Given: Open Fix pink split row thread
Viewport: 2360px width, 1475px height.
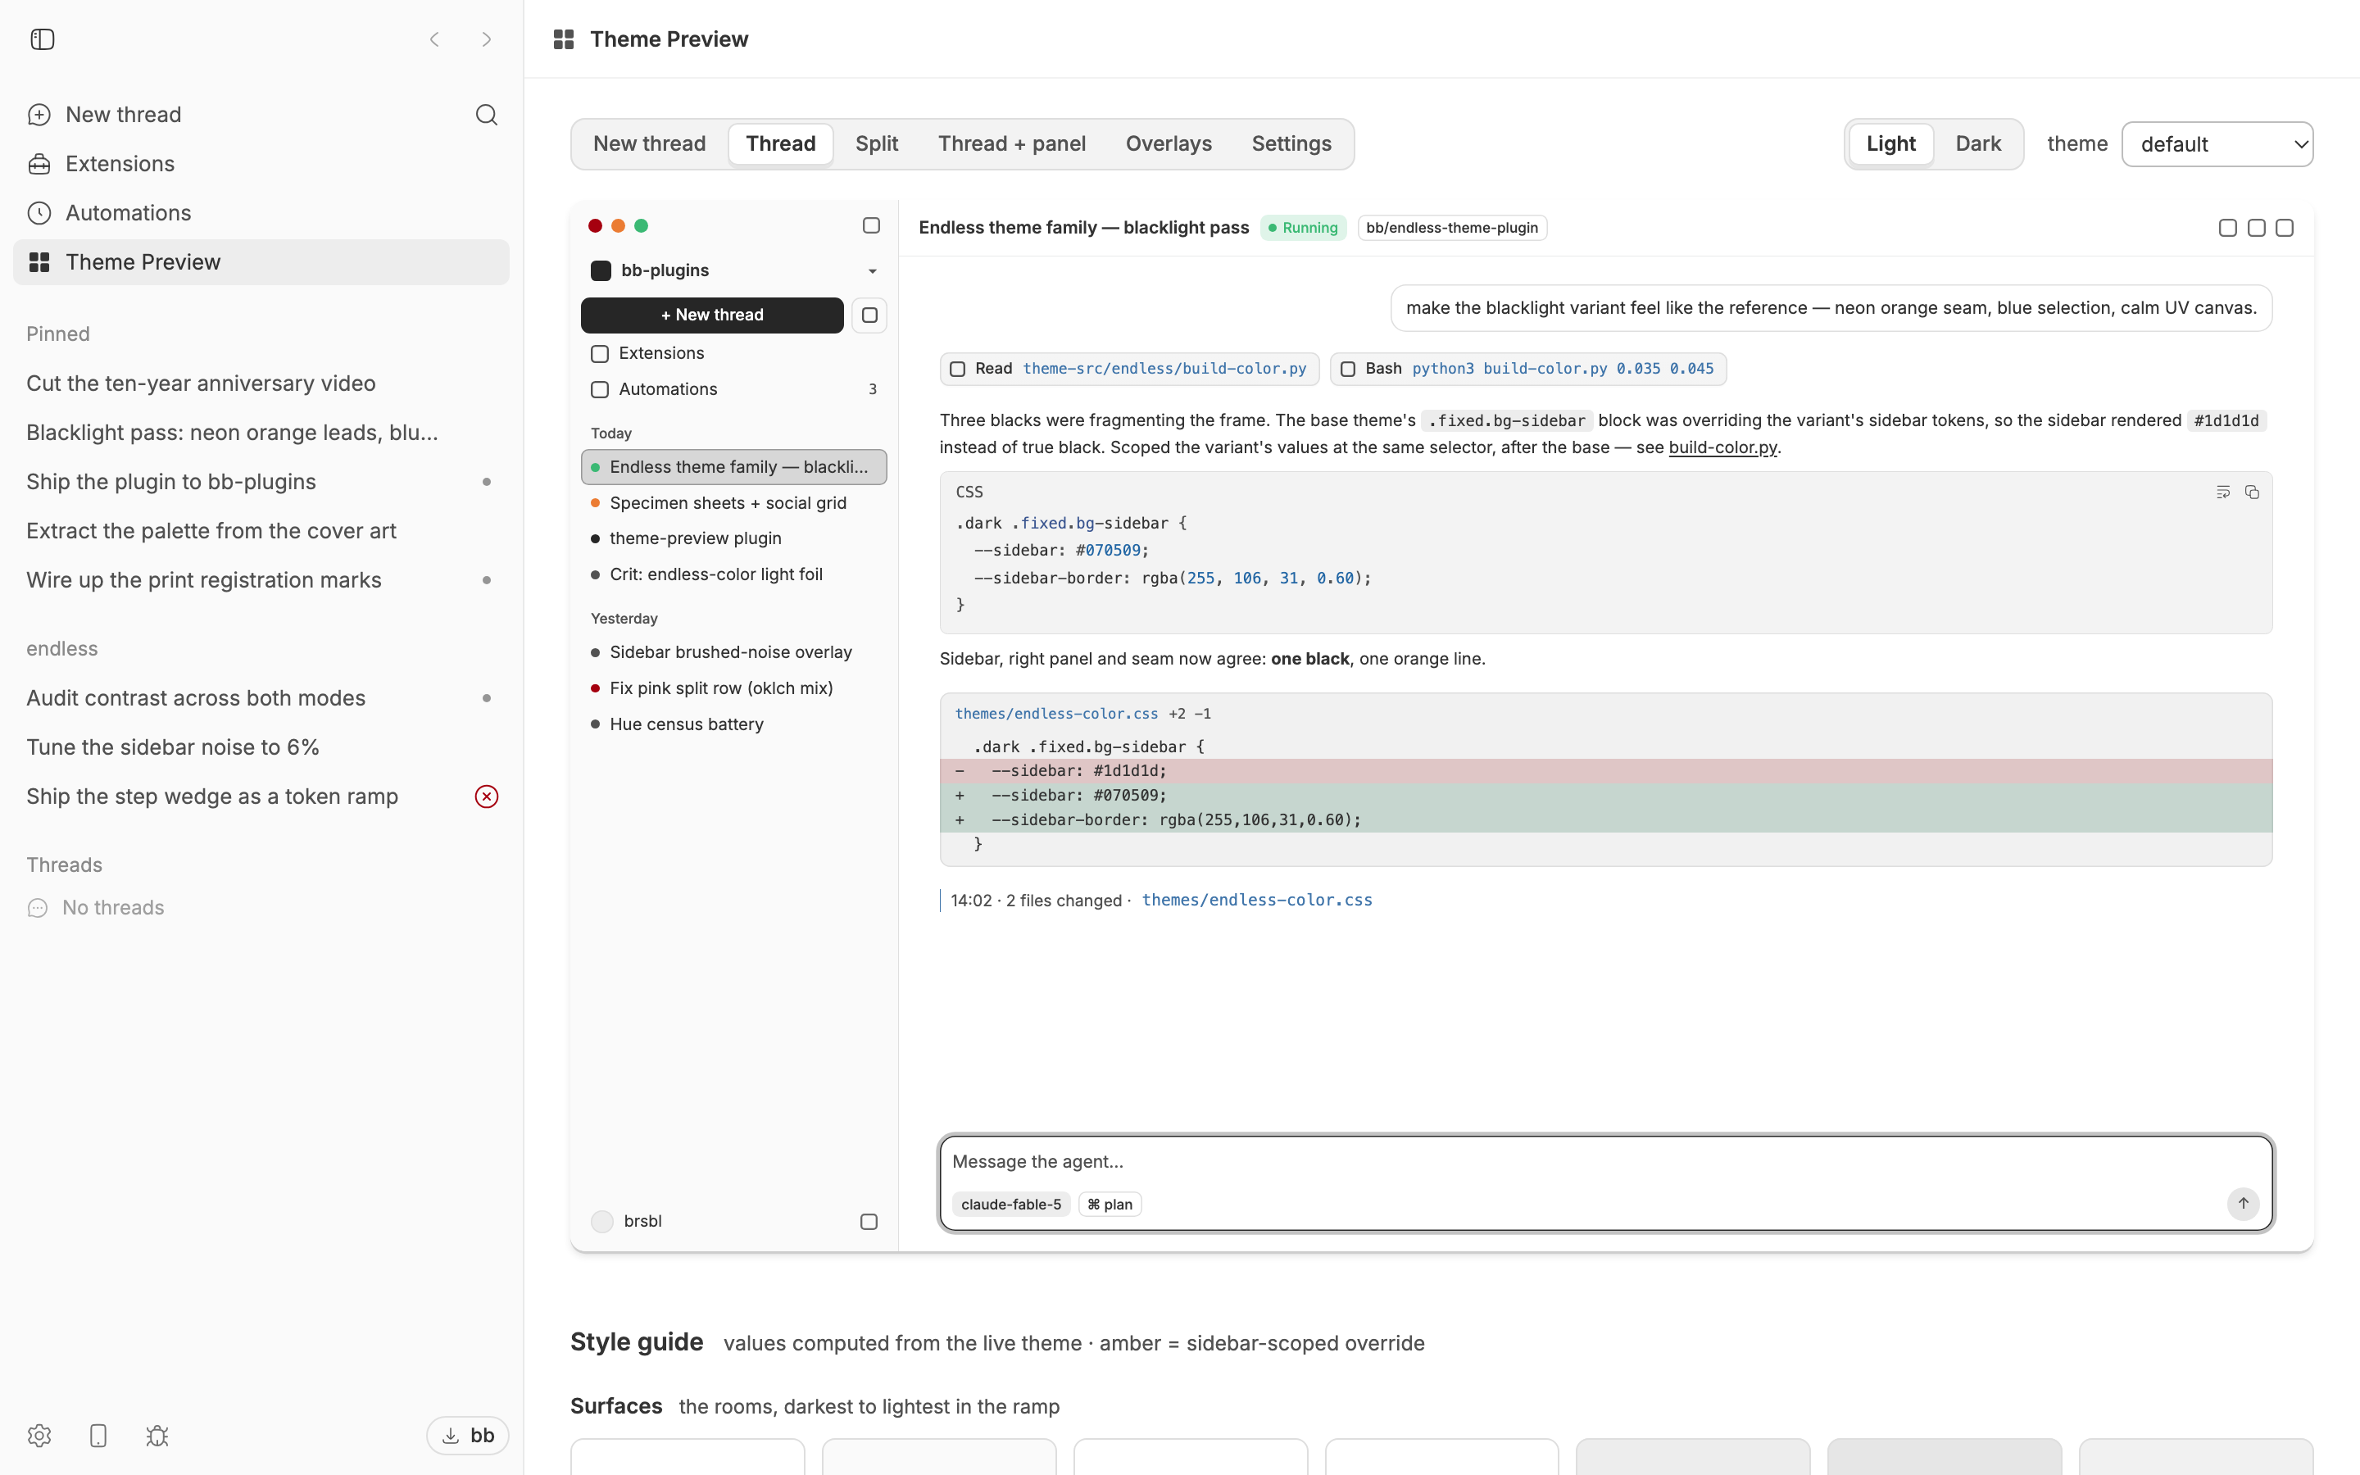Looking at the screenshot, I should pyautogui.click(x=733, y=688).
